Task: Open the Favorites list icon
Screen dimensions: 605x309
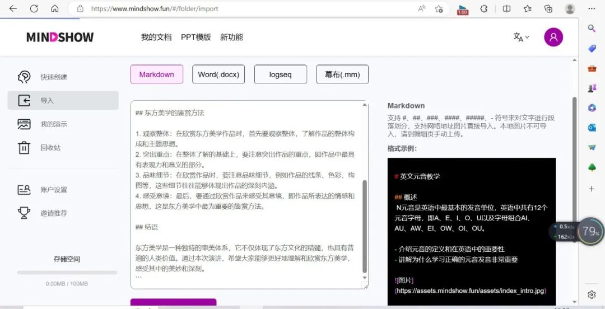Action: 528,8
